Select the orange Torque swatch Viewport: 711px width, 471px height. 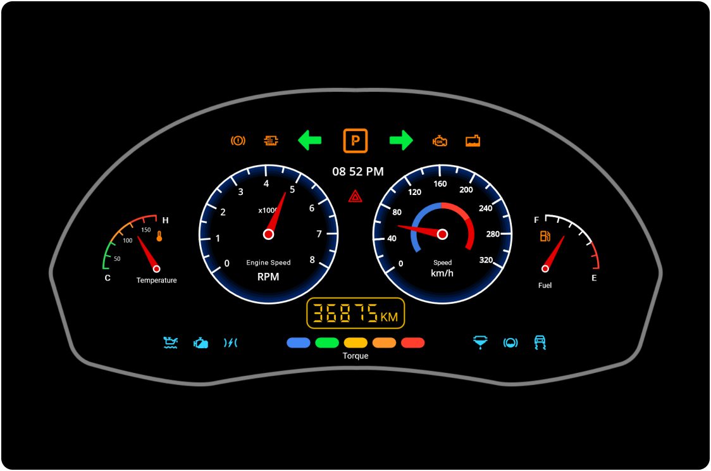point(384,342)
